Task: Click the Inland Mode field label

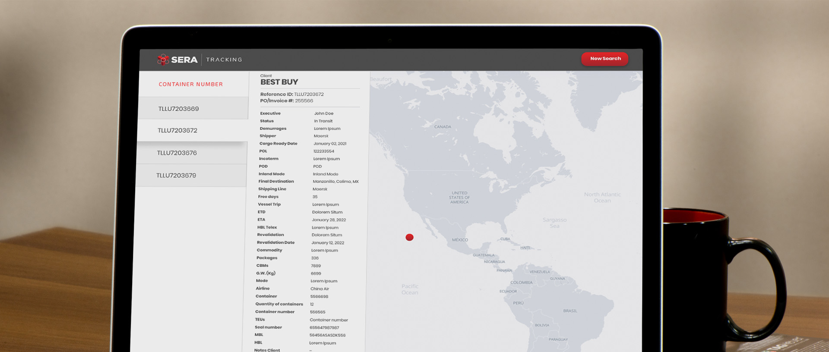Action: [x=272, y=174]
